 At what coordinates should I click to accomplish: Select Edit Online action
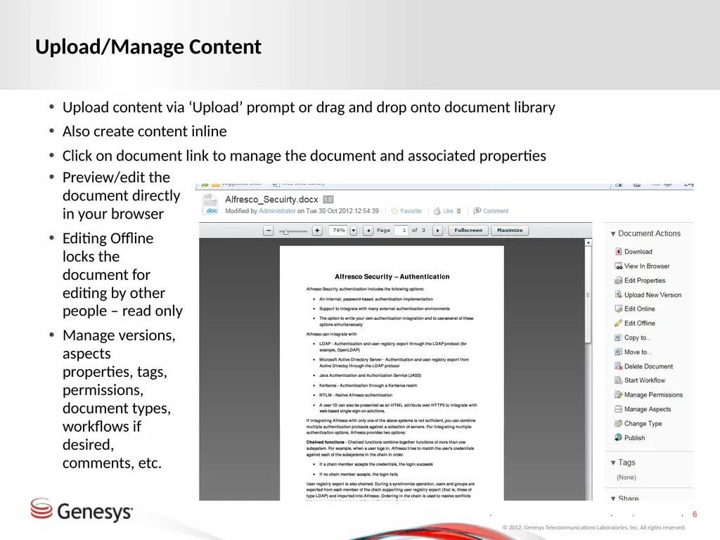[639, 309]
